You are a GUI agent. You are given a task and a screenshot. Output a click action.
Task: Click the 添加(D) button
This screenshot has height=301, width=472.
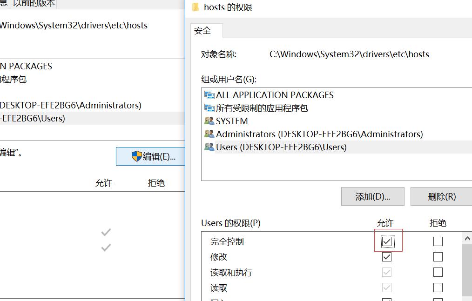click(x=372, y=196)
